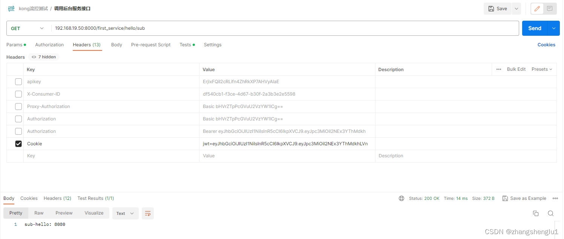This screenshot has width=564, height=239.
Task: Open response more options three dots
Action: pyautogui.click(x=555, y=198)
